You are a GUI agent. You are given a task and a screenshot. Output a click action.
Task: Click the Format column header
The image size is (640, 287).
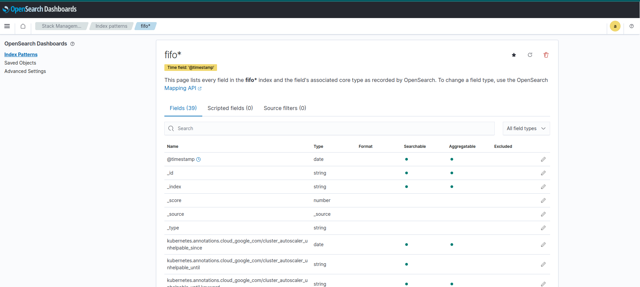[x=366, y=147]
